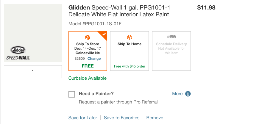Image resolution: width=259 pixels, height=124 pixels.
Task: Select the Ship To Home option
Action: (x=129, y=51)
